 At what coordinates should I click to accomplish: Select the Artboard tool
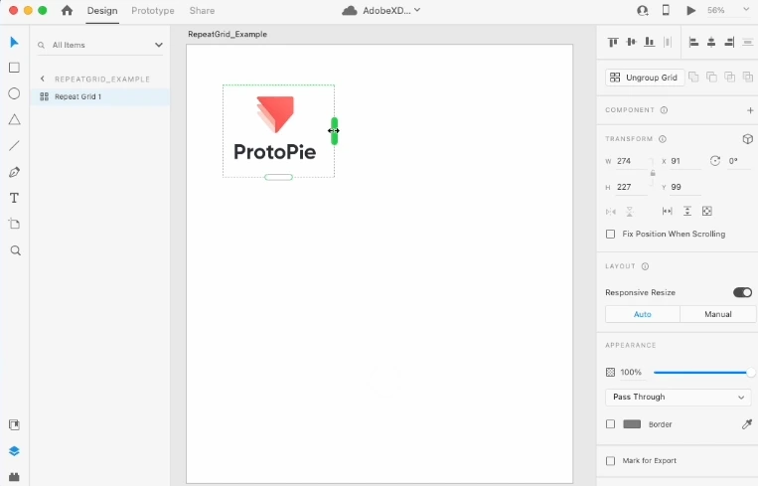tap(14, 224)
